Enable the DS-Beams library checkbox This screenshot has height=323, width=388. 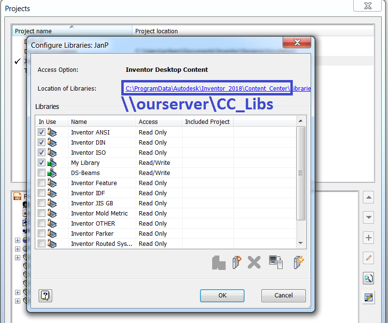[x=42, y=173]
